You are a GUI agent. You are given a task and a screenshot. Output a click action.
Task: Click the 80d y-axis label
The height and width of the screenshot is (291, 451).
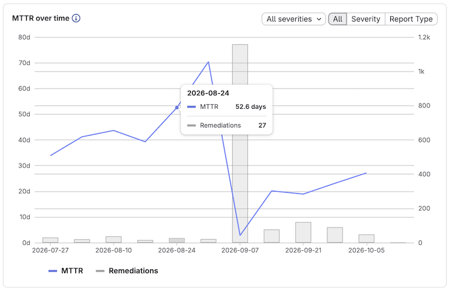tap(25, 37)
